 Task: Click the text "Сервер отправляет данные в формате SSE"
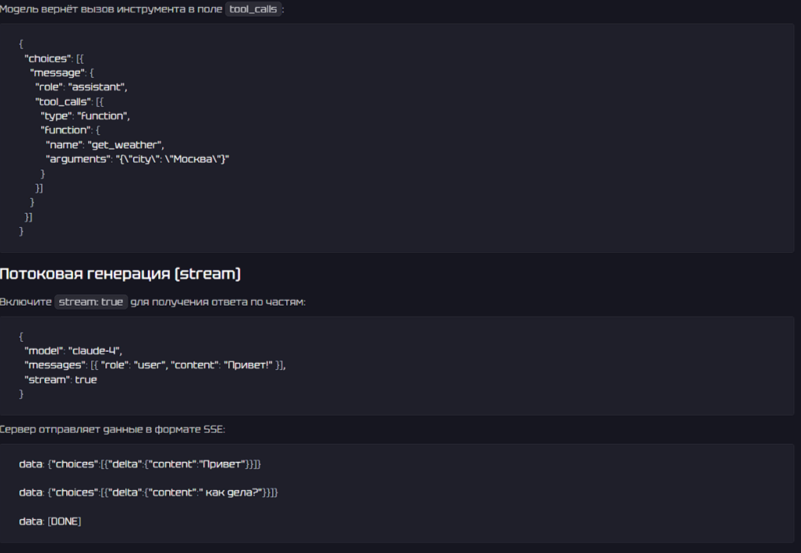pyautogui.click(x=112, y=428)
